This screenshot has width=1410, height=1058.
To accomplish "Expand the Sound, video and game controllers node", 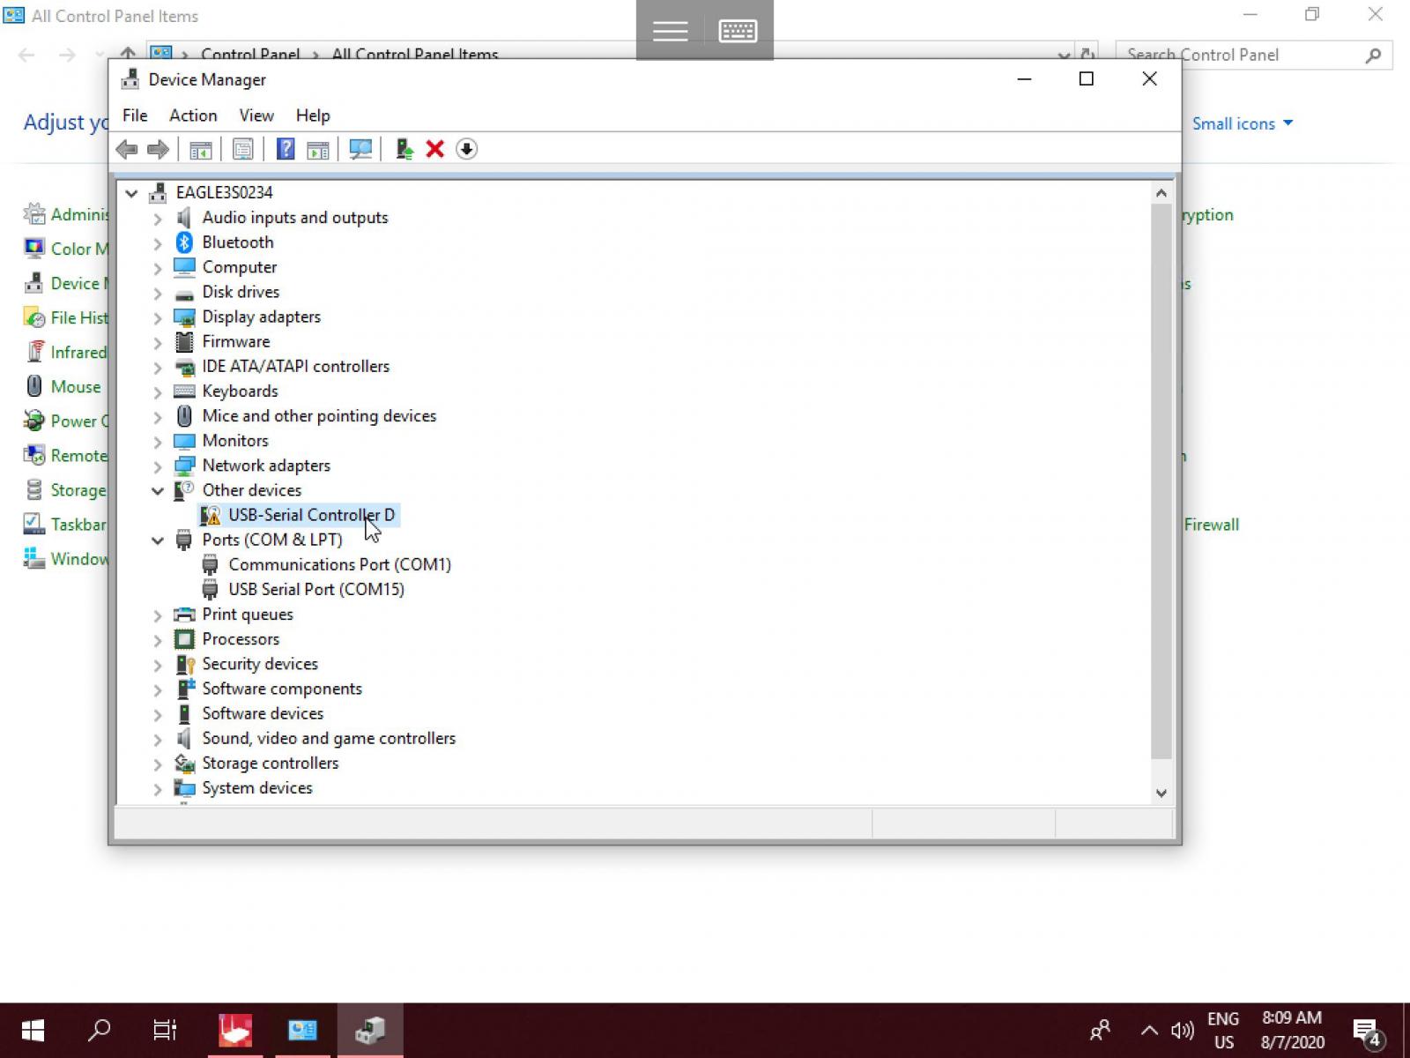I will 158,740.
